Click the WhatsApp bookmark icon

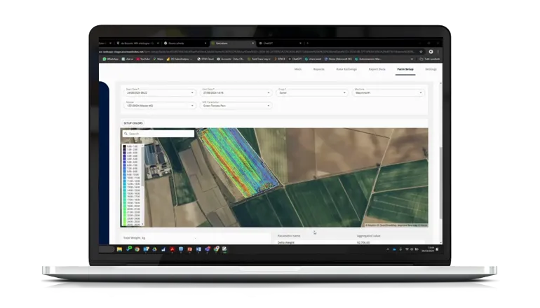(112, 59)
